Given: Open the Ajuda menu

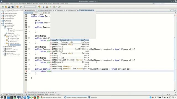Looking at the screenshot, I should pyautogui.click(x=66, y=4).
